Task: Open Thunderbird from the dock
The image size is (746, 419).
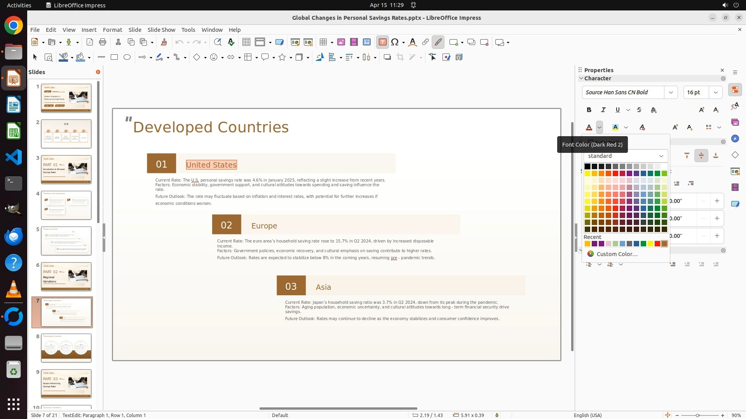Action: click(14, 236)
